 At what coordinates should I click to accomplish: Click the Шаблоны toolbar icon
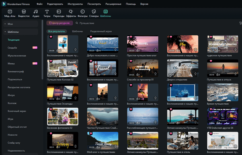pos(106,13)
